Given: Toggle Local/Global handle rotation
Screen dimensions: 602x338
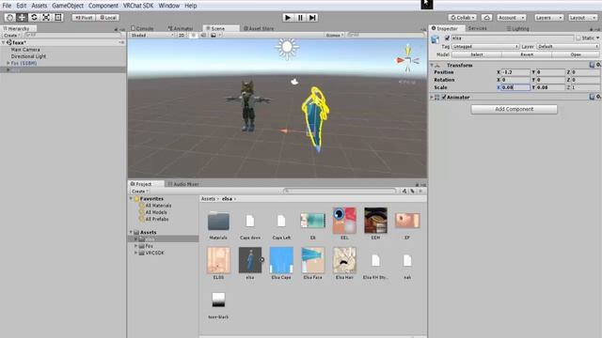Looking at the screenshot, I should tap(108, 18).
